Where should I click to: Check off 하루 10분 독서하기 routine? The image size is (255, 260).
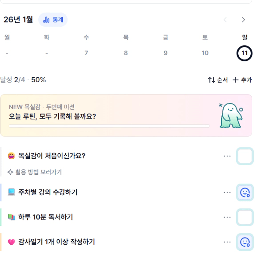point(245,217)
